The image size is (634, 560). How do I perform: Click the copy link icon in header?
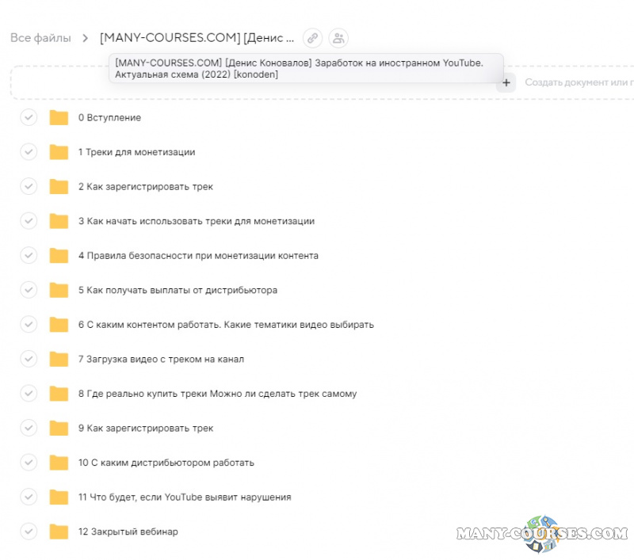coord(313,38)
